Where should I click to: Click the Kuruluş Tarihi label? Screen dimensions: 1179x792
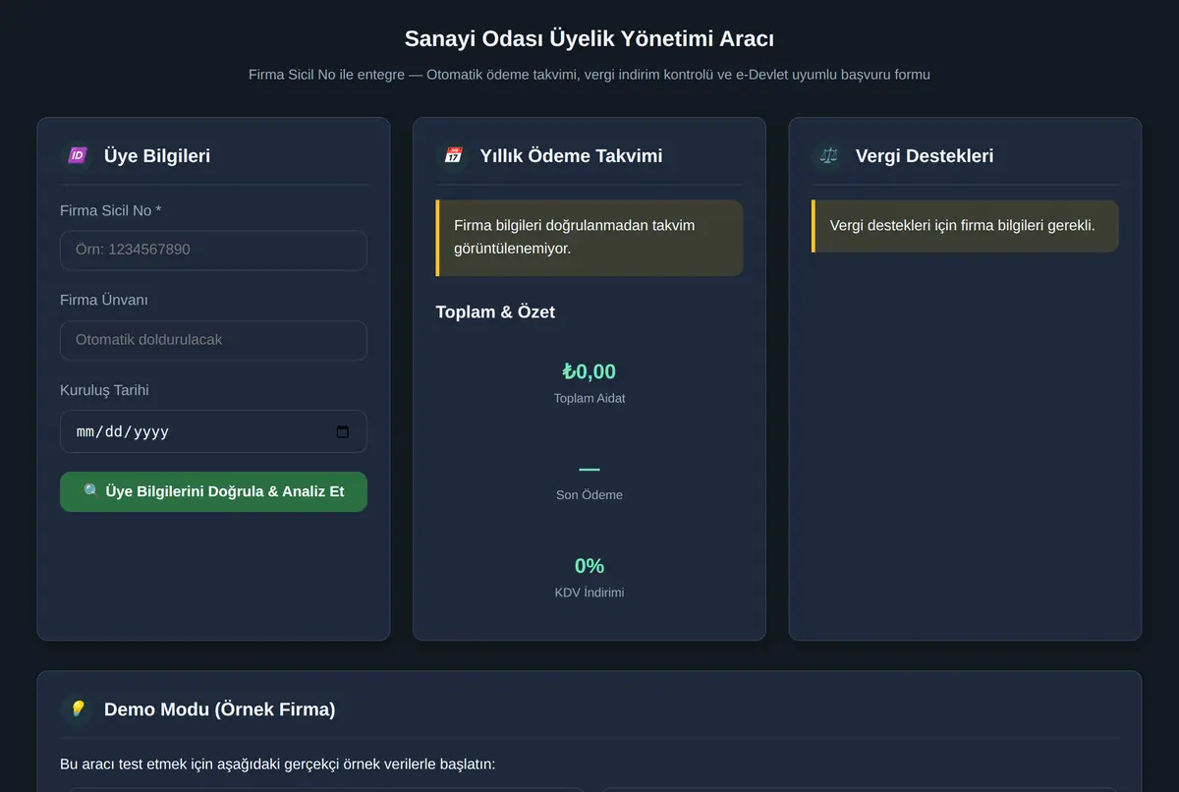[104, 390]
